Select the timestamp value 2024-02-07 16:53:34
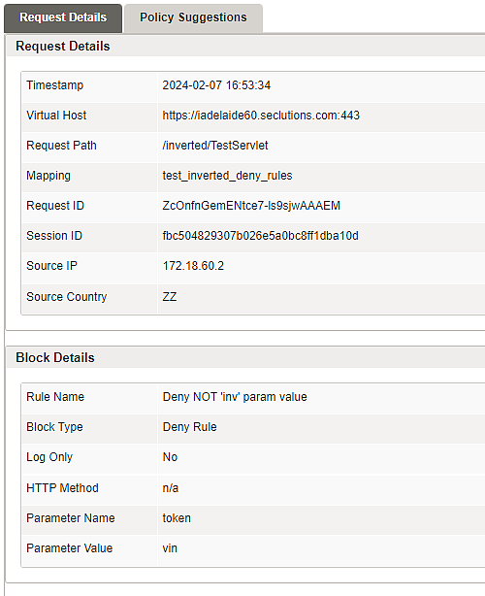The height and width of the screenshot is (596, 485). click(216, 85)
